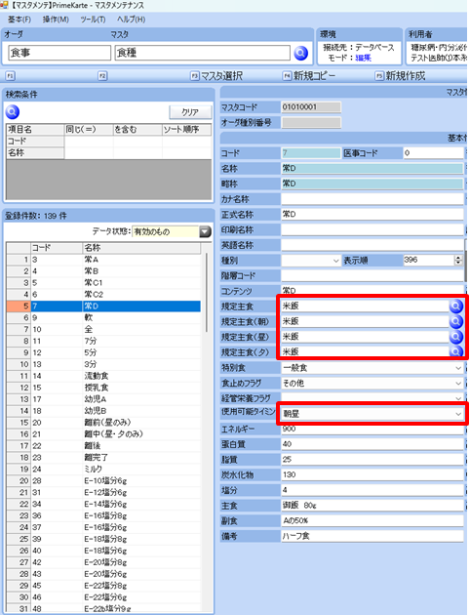Click the 階層コード input field
The height and width of the screenshot is (615, 470).
(372, 275)
